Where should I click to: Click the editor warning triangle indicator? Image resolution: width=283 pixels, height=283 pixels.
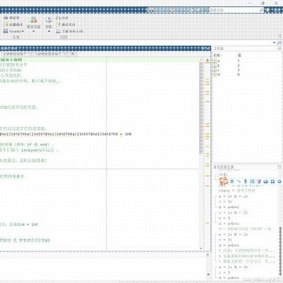207,61
